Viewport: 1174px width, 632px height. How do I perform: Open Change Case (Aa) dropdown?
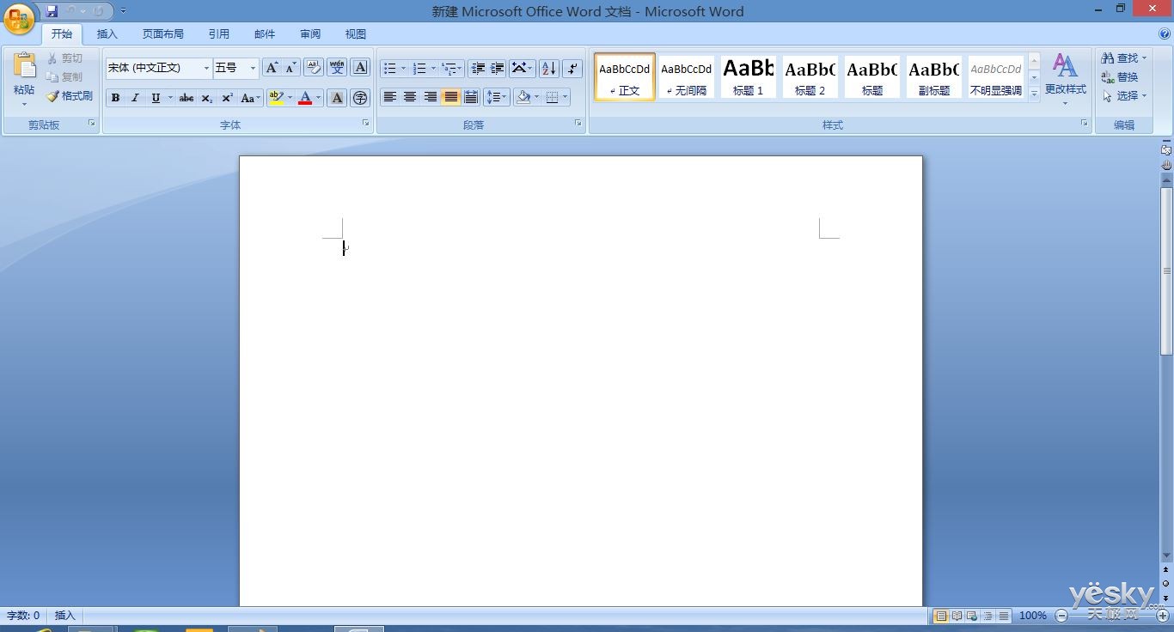point(250,98)
